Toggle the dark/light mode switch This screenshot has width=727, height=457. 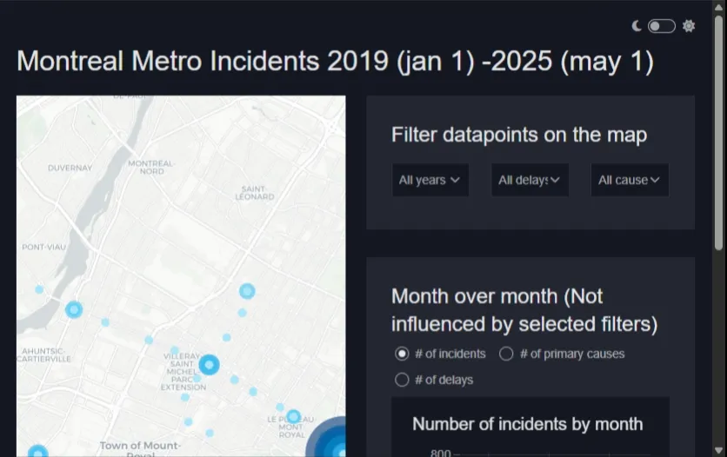[x=661, y=26]
